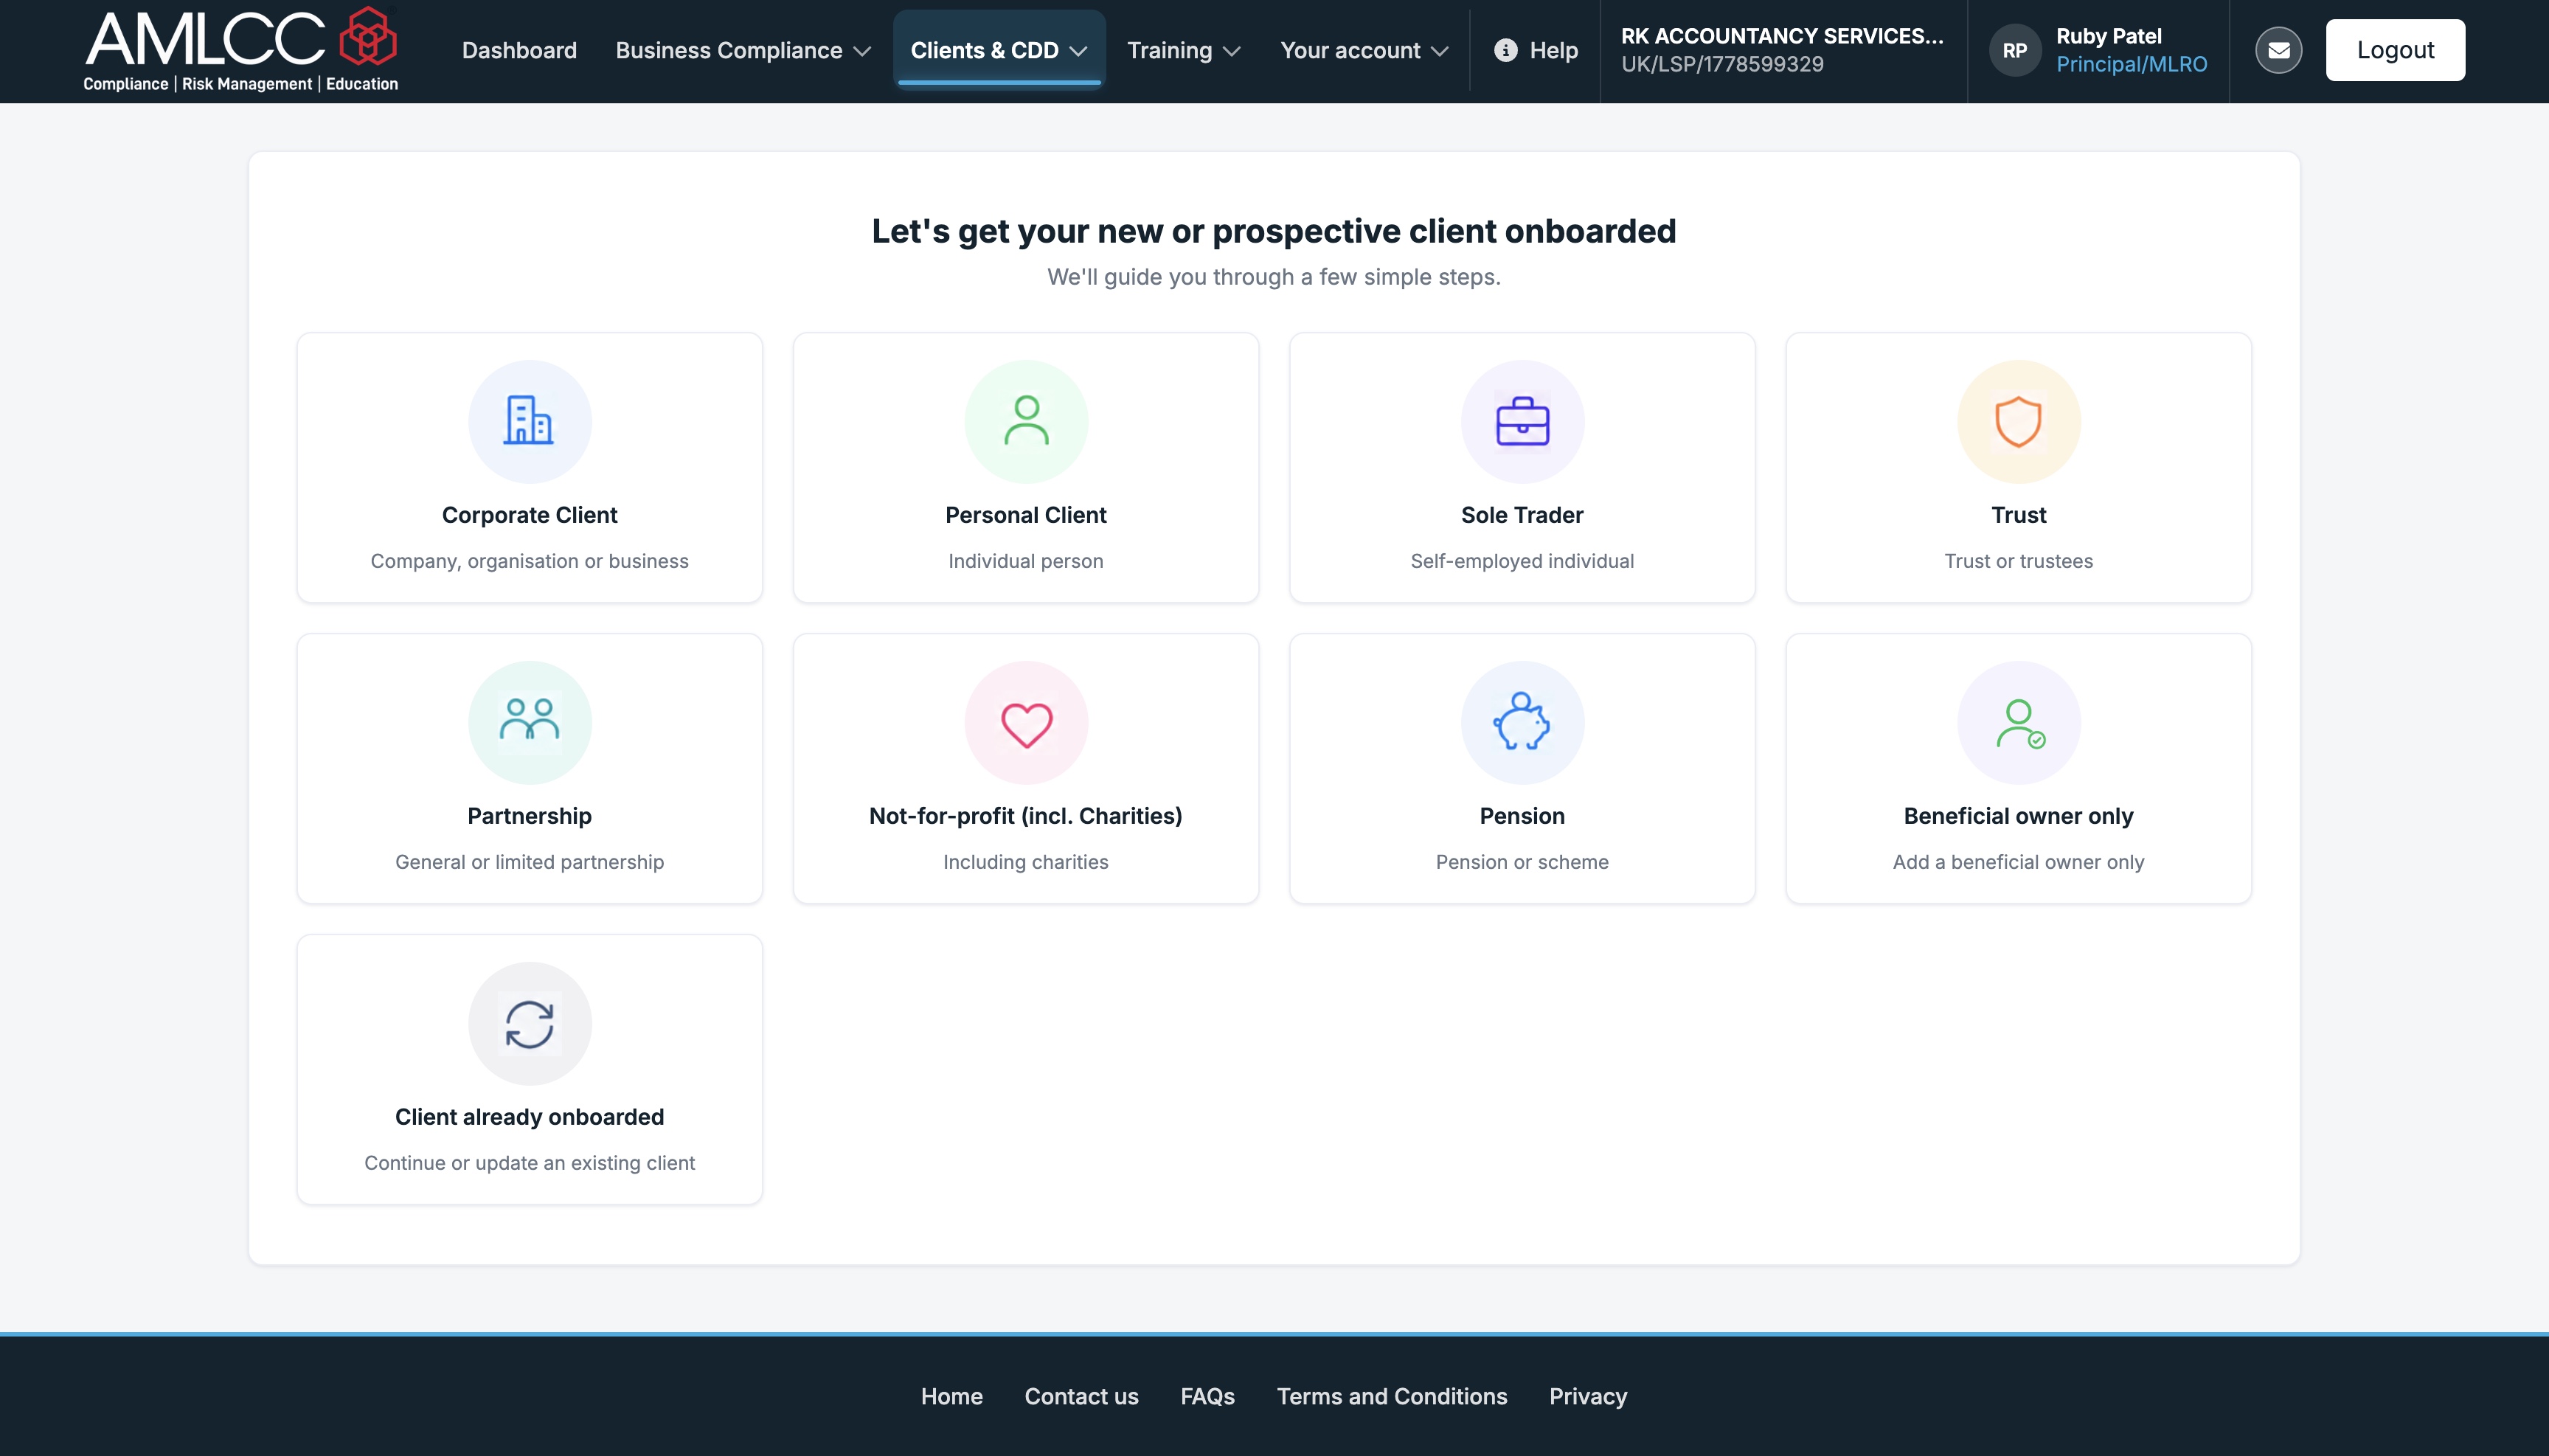Click the Corporate Client building icon
Image resolution: width=2549 pixels, height=1456 pixels.
(x=529, y=421)
